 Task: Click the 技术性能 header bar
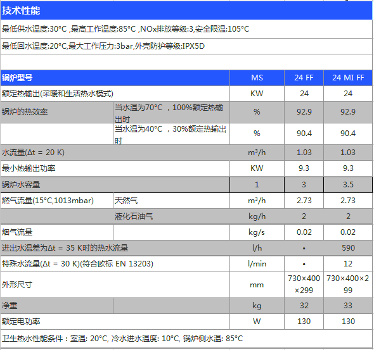tap(186, 10)
